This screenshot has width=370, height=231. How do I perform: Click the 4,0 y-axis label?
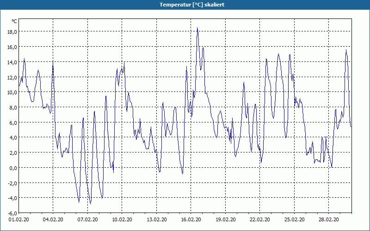click(13, 138)
